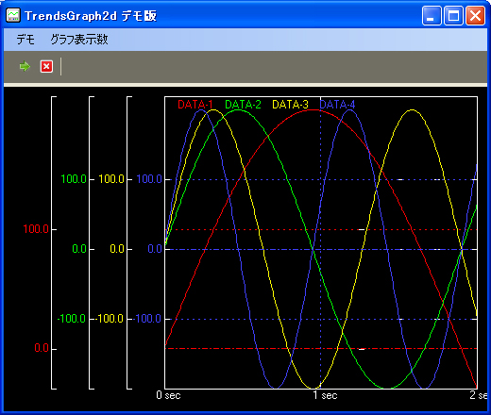Image resolution: width=491 pixels, height=415 pixels.
Task: Select the DATA-4 legend label
Action: coord(337,105)
